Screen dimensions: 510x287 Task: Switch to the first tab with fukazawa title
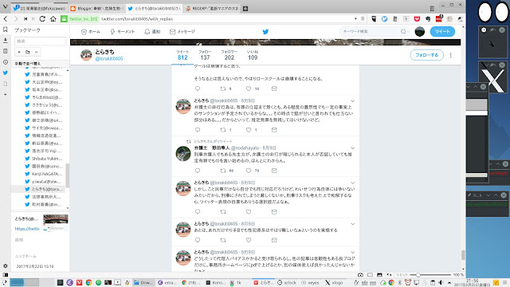pos(40,9)
